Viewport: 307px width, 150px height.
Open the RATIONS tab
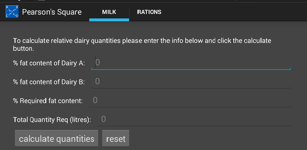point(149,12)
